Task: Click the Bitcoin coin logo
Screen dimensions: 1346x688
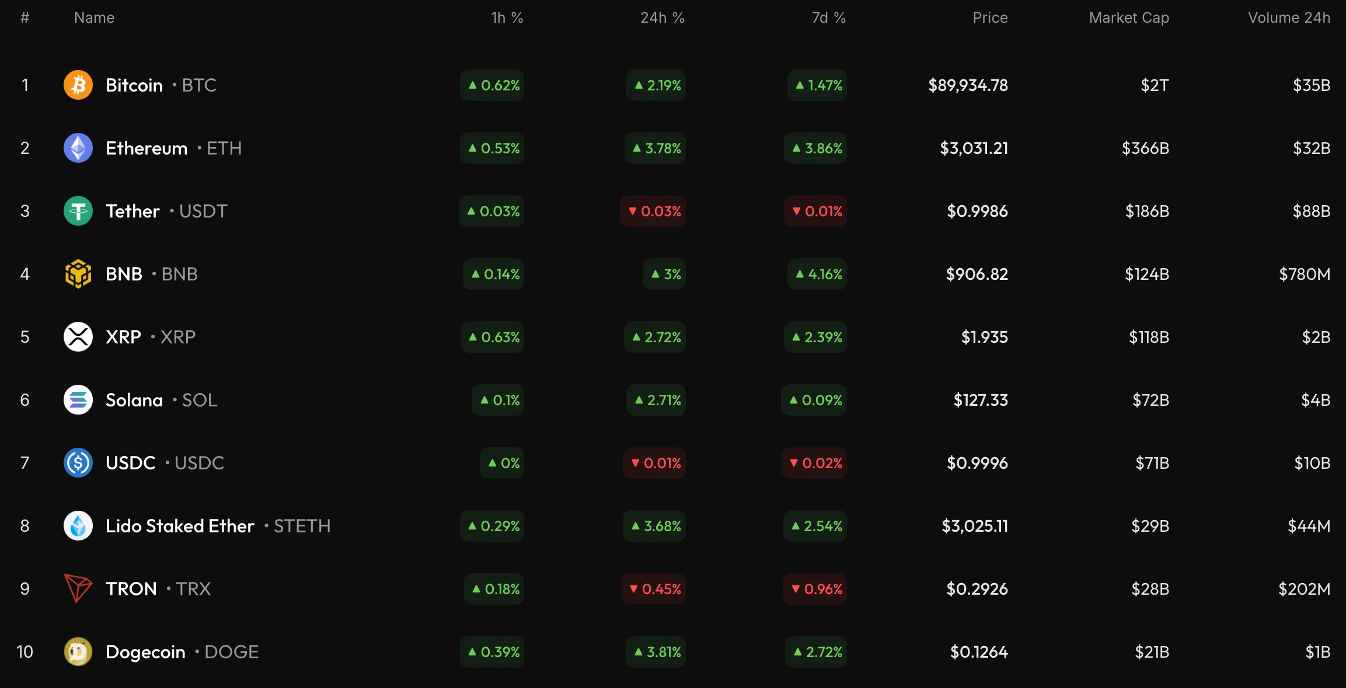Action: (78, 85)
